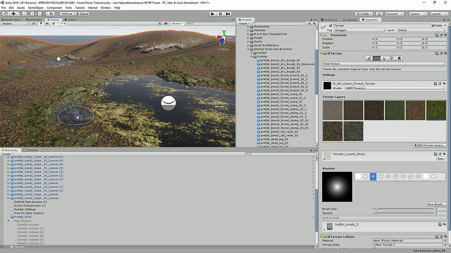Toggle scene effects icon
This screenshot has width=451, height=253.
[54, 24]
